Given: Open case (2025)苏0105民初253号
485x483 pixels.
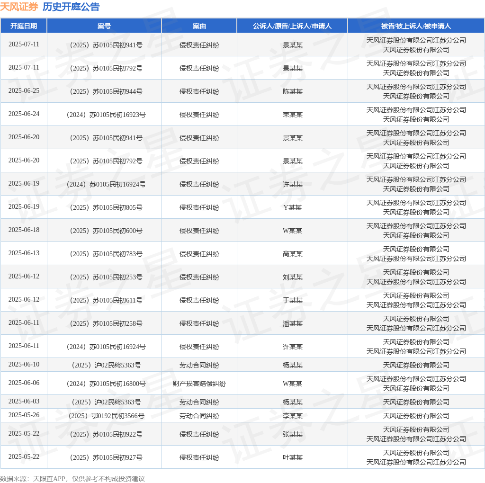Looking at the screenshot, I should coord(104,277).
